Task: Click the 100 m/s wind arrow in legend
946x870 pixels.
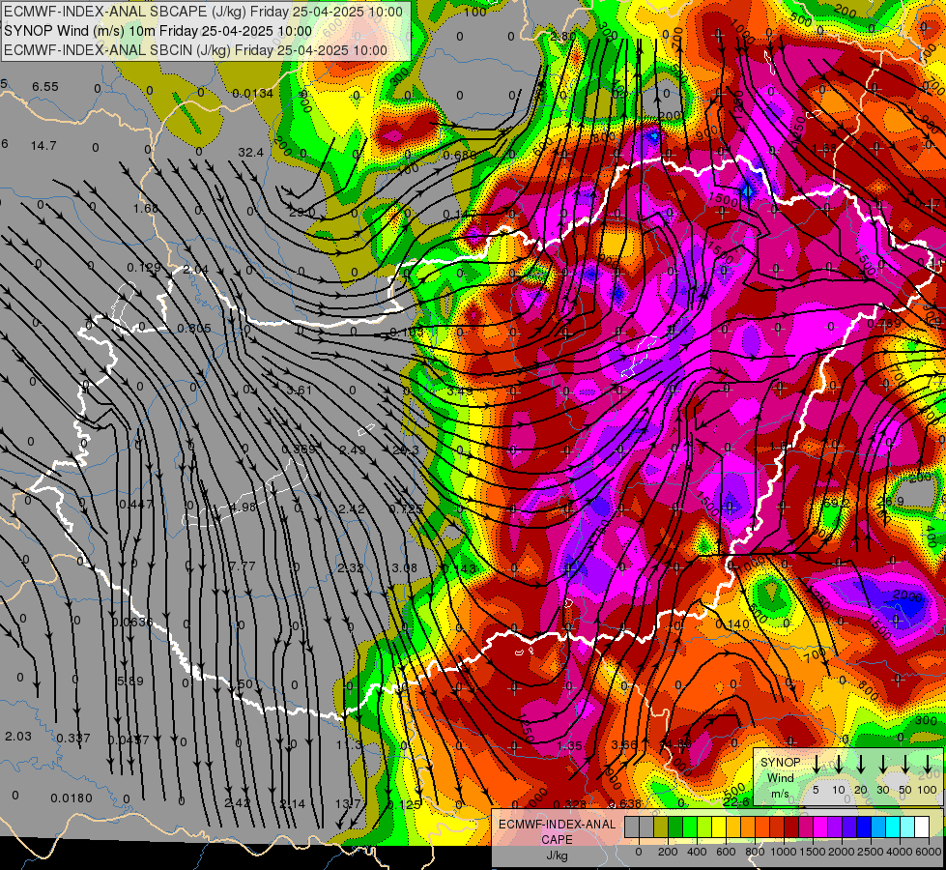Action: [928, 765]
